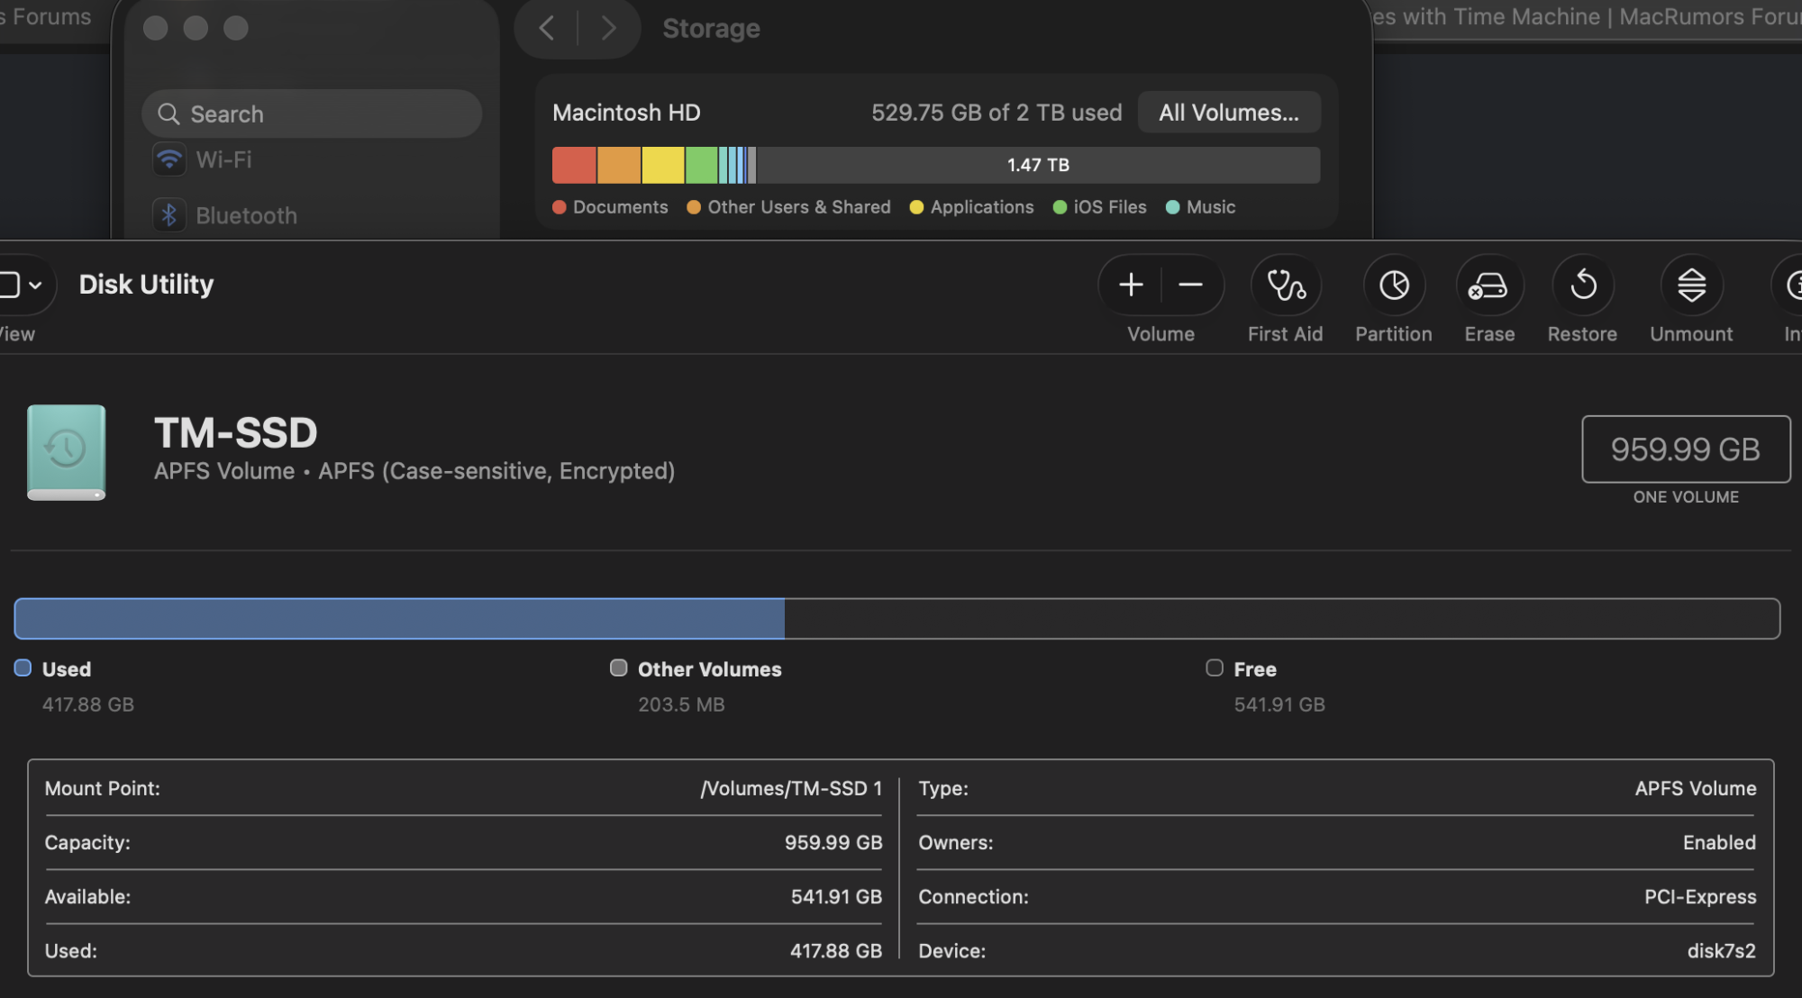This screenshot has height=998, width=1802.
Task: Open Bluetooth settings via its icon
Action: click(x=169, y=214)
